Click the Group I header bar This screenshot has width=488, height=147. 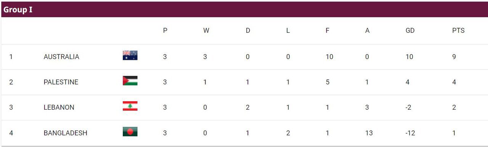pyautogui.click(x=244, y=10)
